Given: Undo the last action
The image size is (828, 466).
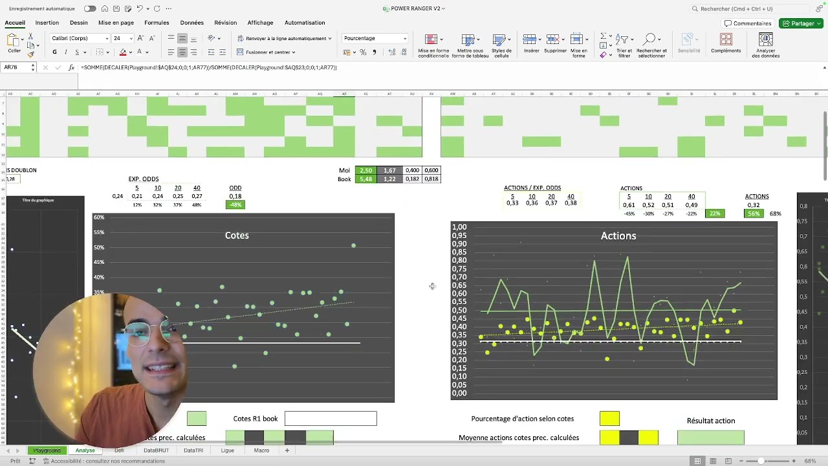Looking at the screenshot, I should pos(140,8).
